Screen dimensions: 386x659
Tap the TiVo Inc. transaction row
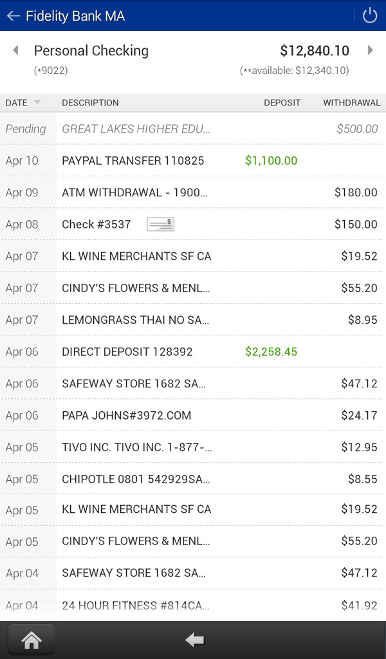(193, 447)
